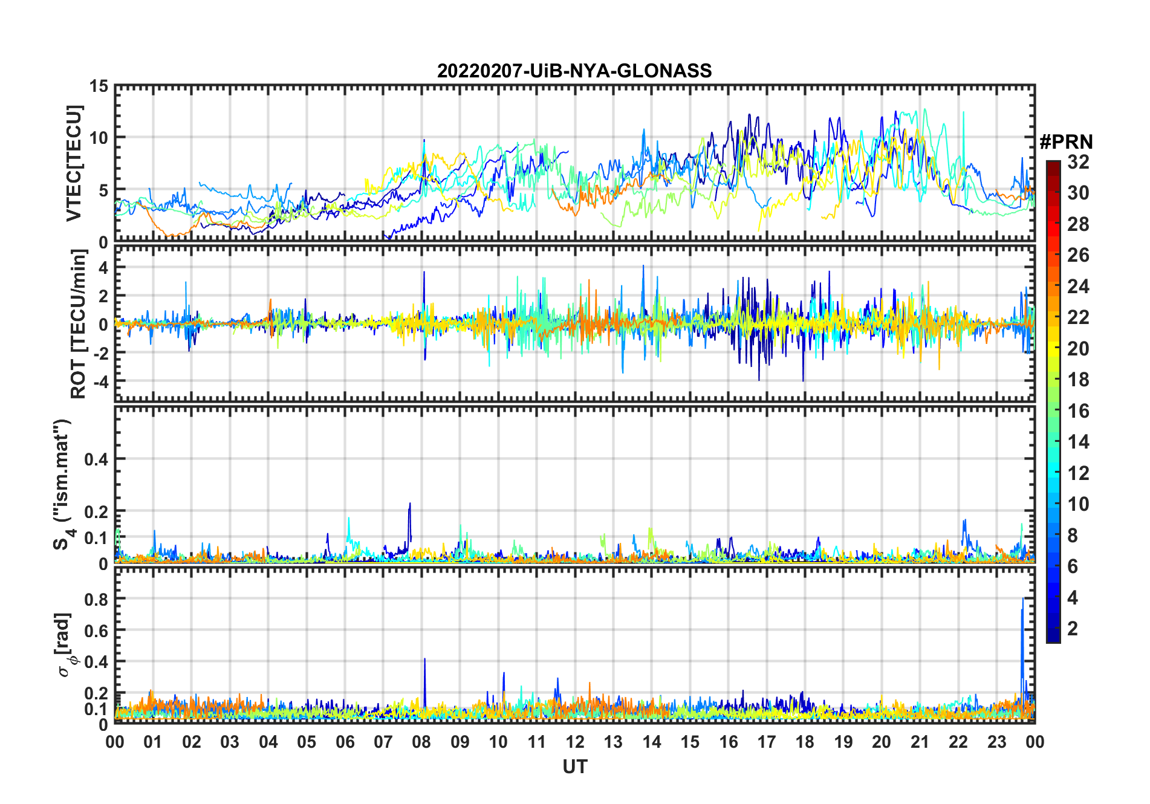Click the plot title "20220207-UiB-NYA-GLONASS"

574,71
